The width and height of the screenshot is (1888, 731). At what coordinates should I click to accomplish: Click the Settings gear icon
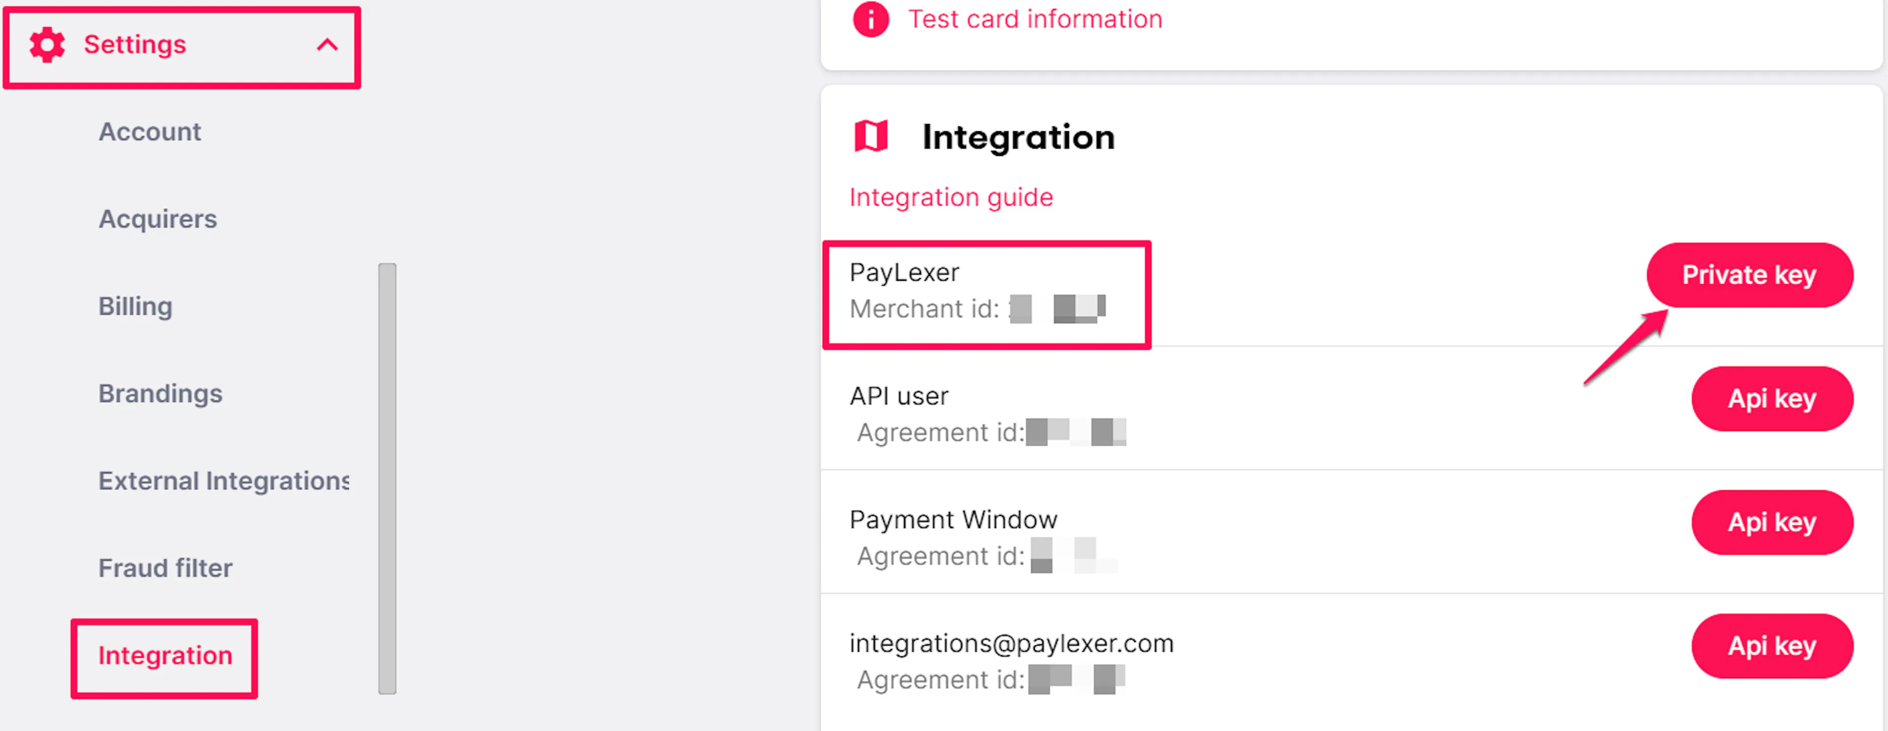(47, 45)
